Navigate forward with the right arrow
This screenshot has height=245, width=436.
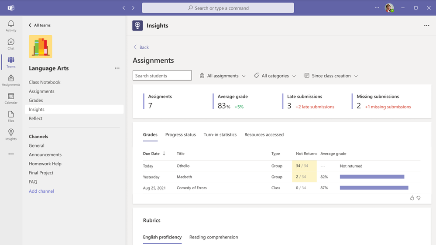133,8
